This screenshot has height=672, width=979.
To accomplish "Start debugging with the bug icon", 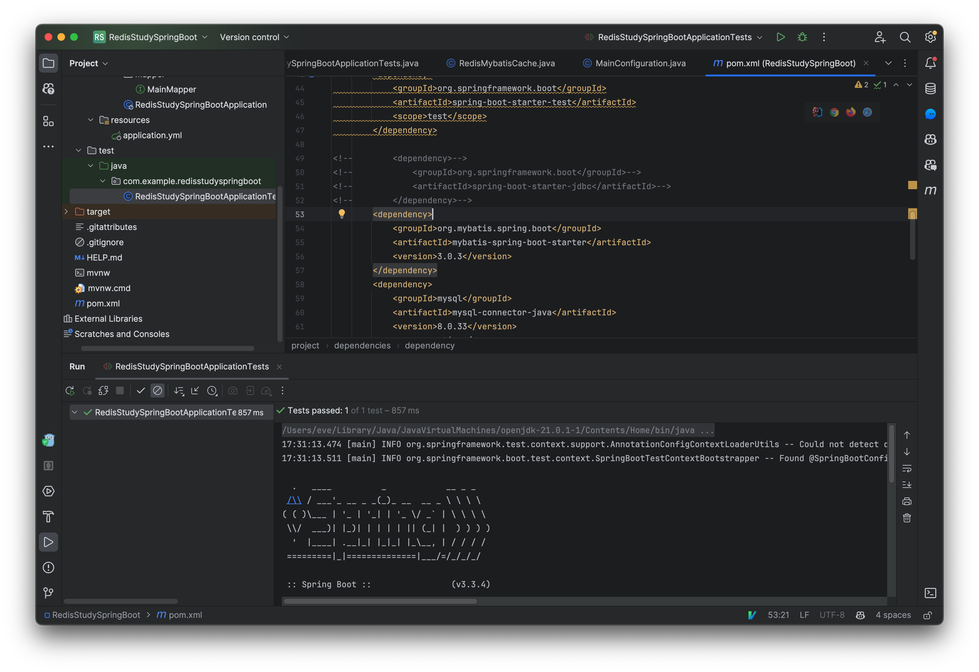I will click(802, 37).
